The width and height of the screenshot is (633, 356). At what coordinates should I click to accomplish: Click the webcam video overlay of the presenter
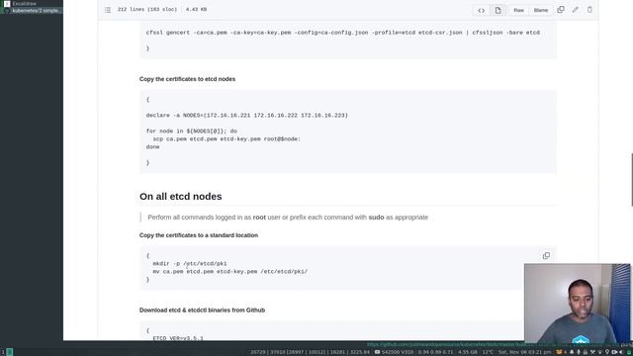pos(577,304)
